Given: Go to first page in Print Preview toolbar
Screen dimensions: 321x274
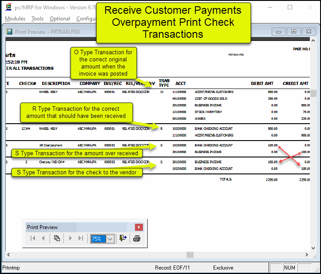Looking at the screenshot, I should tap(33, 238).
